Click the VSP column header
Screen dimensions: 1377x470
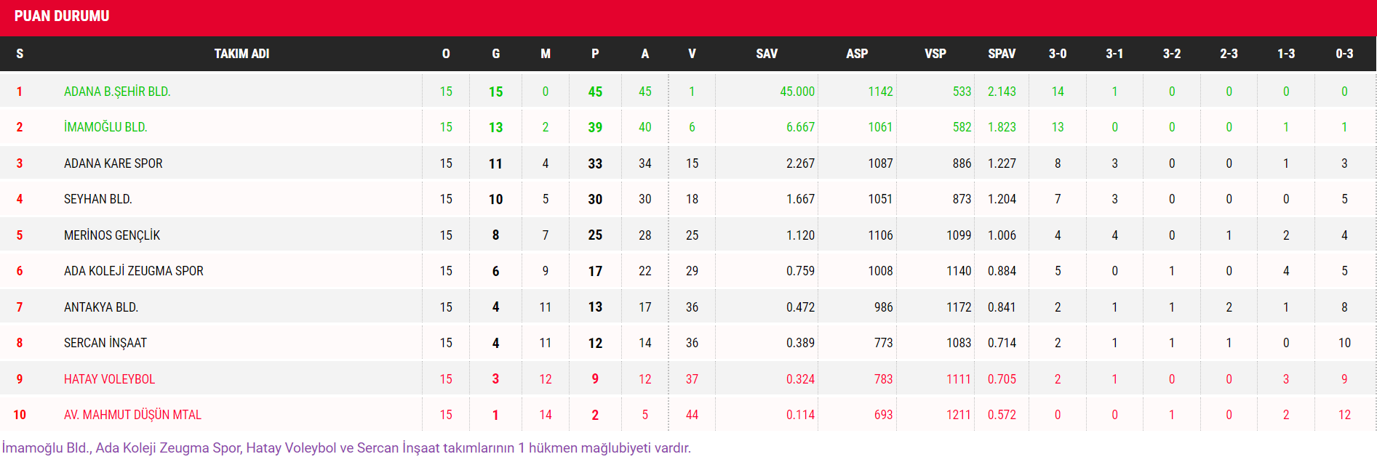[x=935, y=54]
